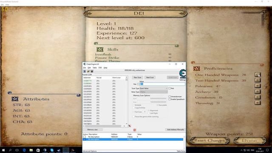
Task: Raise Crossbows proficiency with its plus button
Action: click(258, 97)
